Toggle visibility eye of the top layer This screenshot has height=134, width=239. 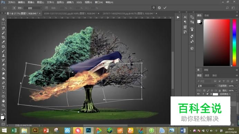click(198, 94)
